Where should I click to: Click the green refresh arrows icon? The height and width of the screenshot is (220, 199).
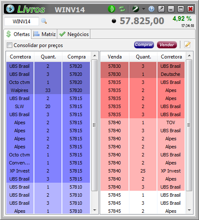coord(122,9)
